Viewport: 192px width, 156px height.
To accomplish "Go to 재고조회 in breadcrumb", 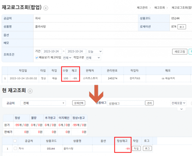I will point(159,7).
